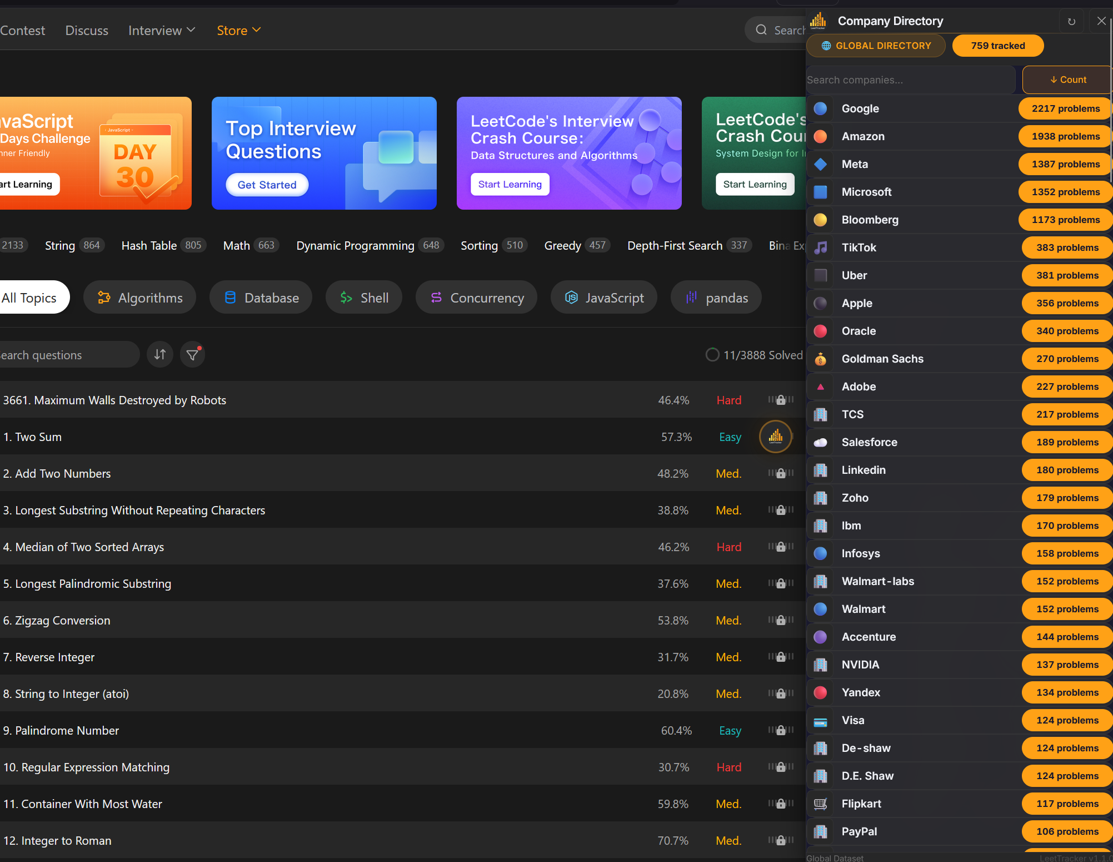Switch to the 759 tracked companies view
Screen dimensions: 1113x862
(x=997, y=46)
